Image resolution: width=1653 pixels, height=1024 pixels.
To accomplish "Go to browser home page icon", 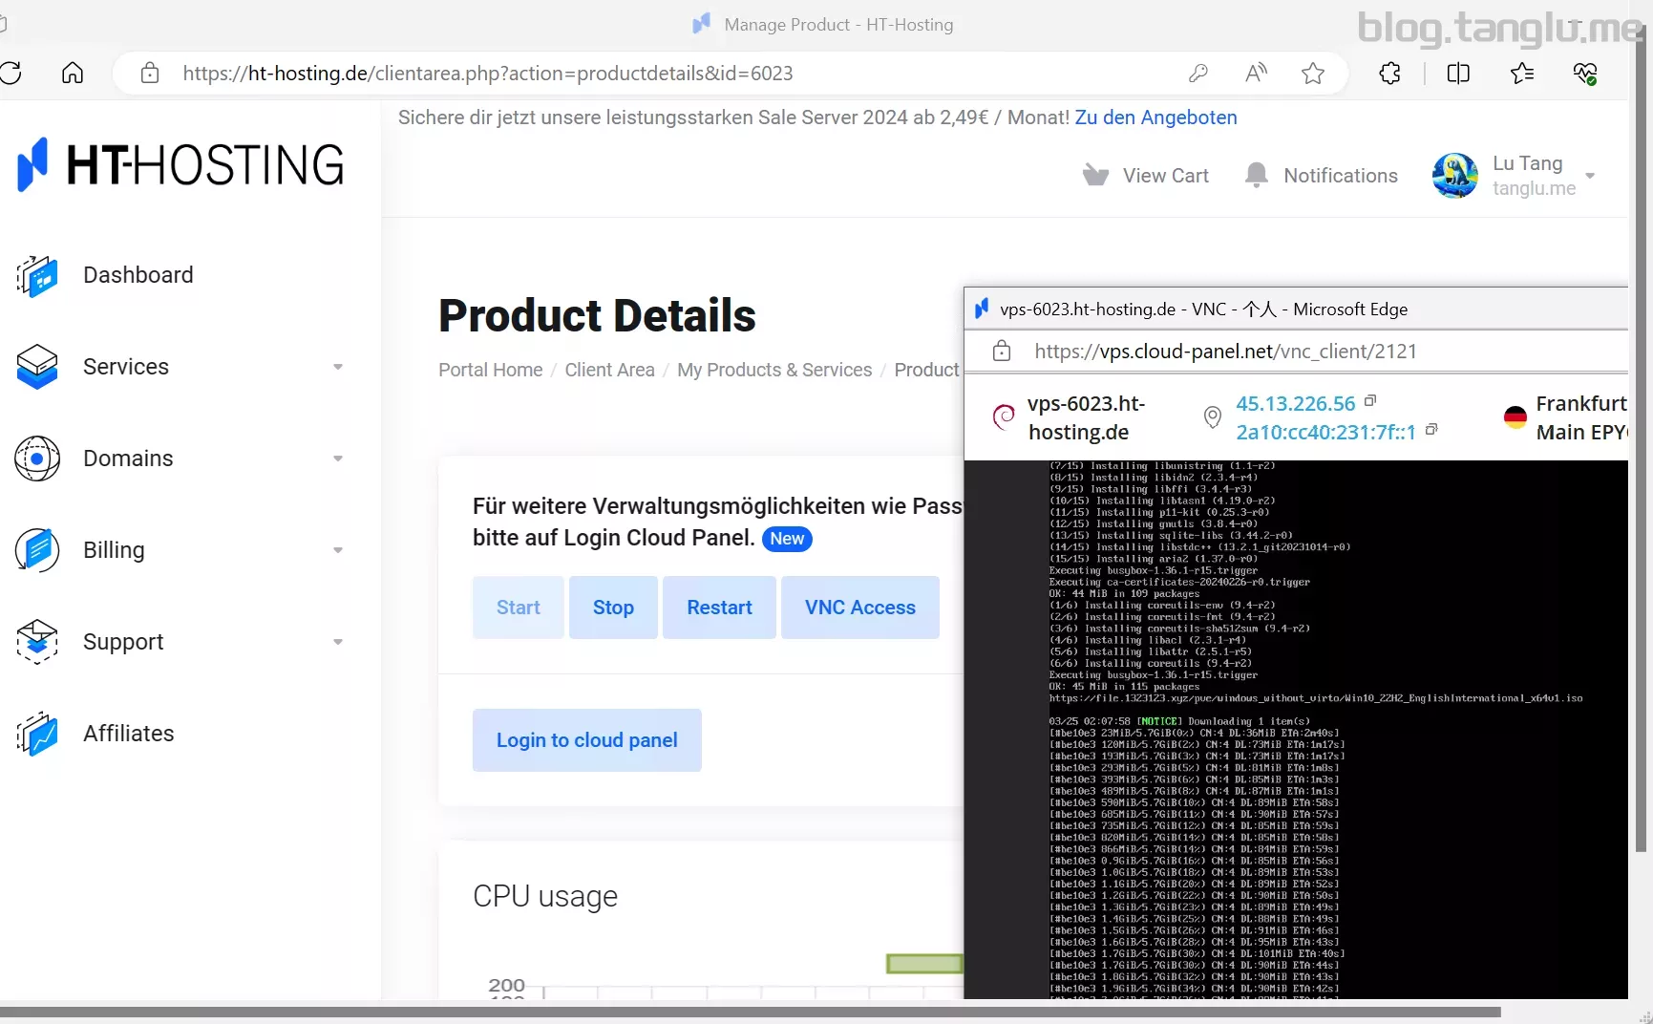I will (x=73, y=74).
